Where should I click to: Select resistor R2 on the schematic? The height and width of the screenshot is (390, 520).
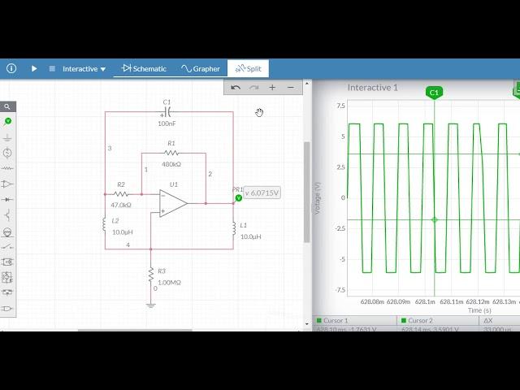[x=121, y=194]
